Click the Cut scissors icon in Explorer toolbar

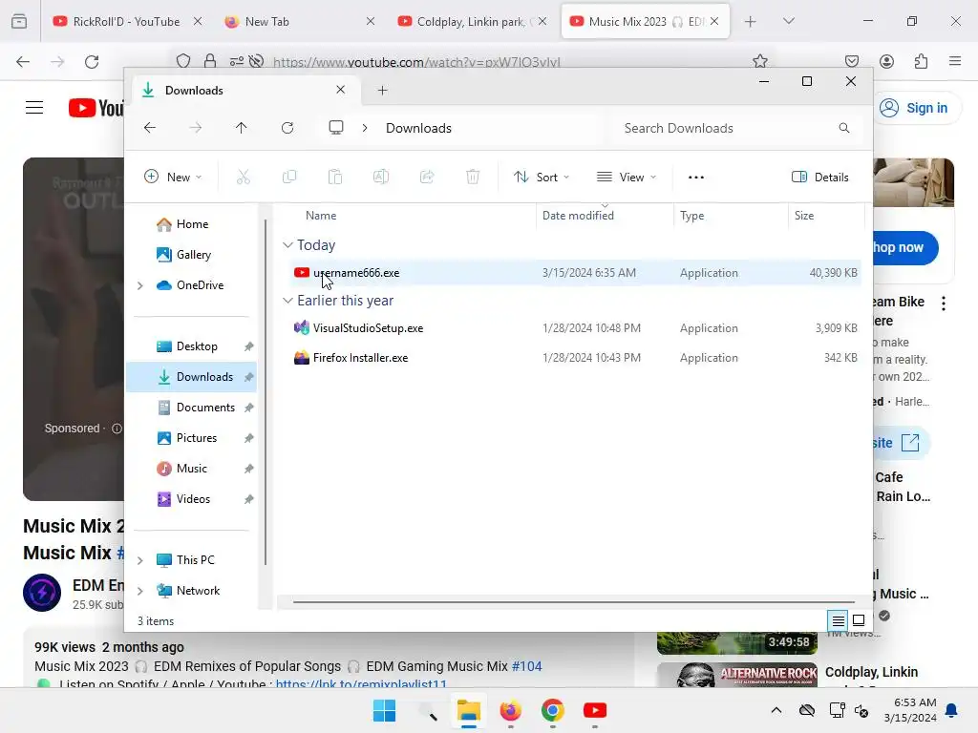tap(244, 177)
